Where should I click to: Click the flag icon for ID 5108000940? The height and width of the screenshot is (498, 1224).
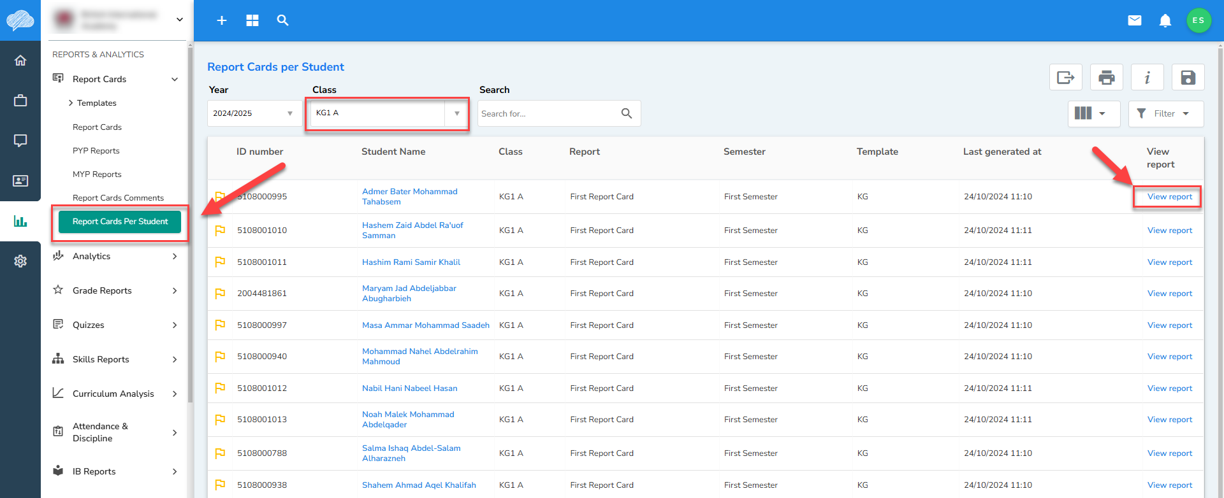click(x=220, y=356)
